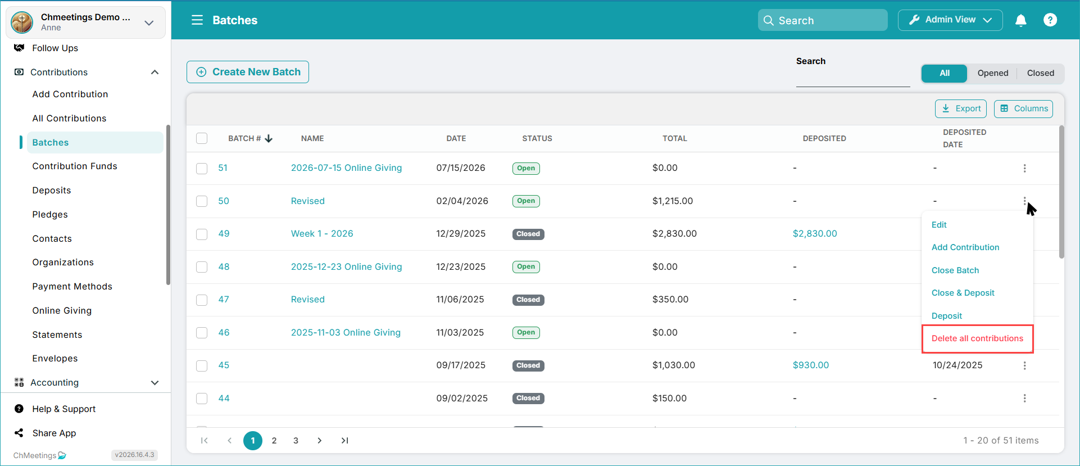This screenshot has height=466, width=1080.
Task: Check the box for batch 48
Action: 202,267
